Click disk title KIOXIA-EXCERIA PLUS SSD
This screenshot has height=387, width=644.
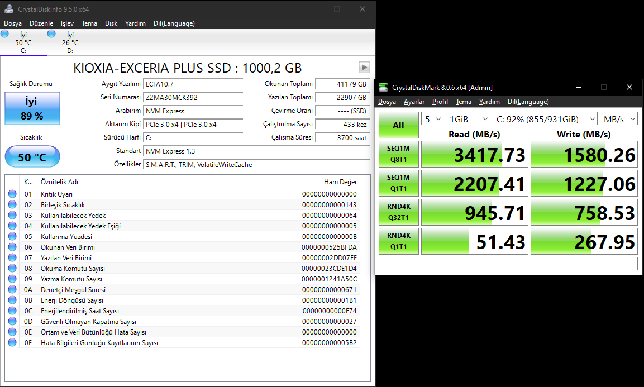[187, 68]
